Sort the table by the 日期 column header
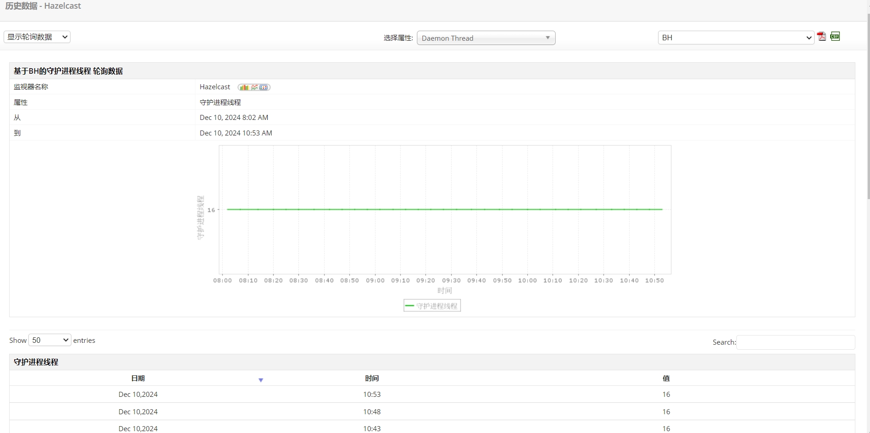 [x=138, y=379]
